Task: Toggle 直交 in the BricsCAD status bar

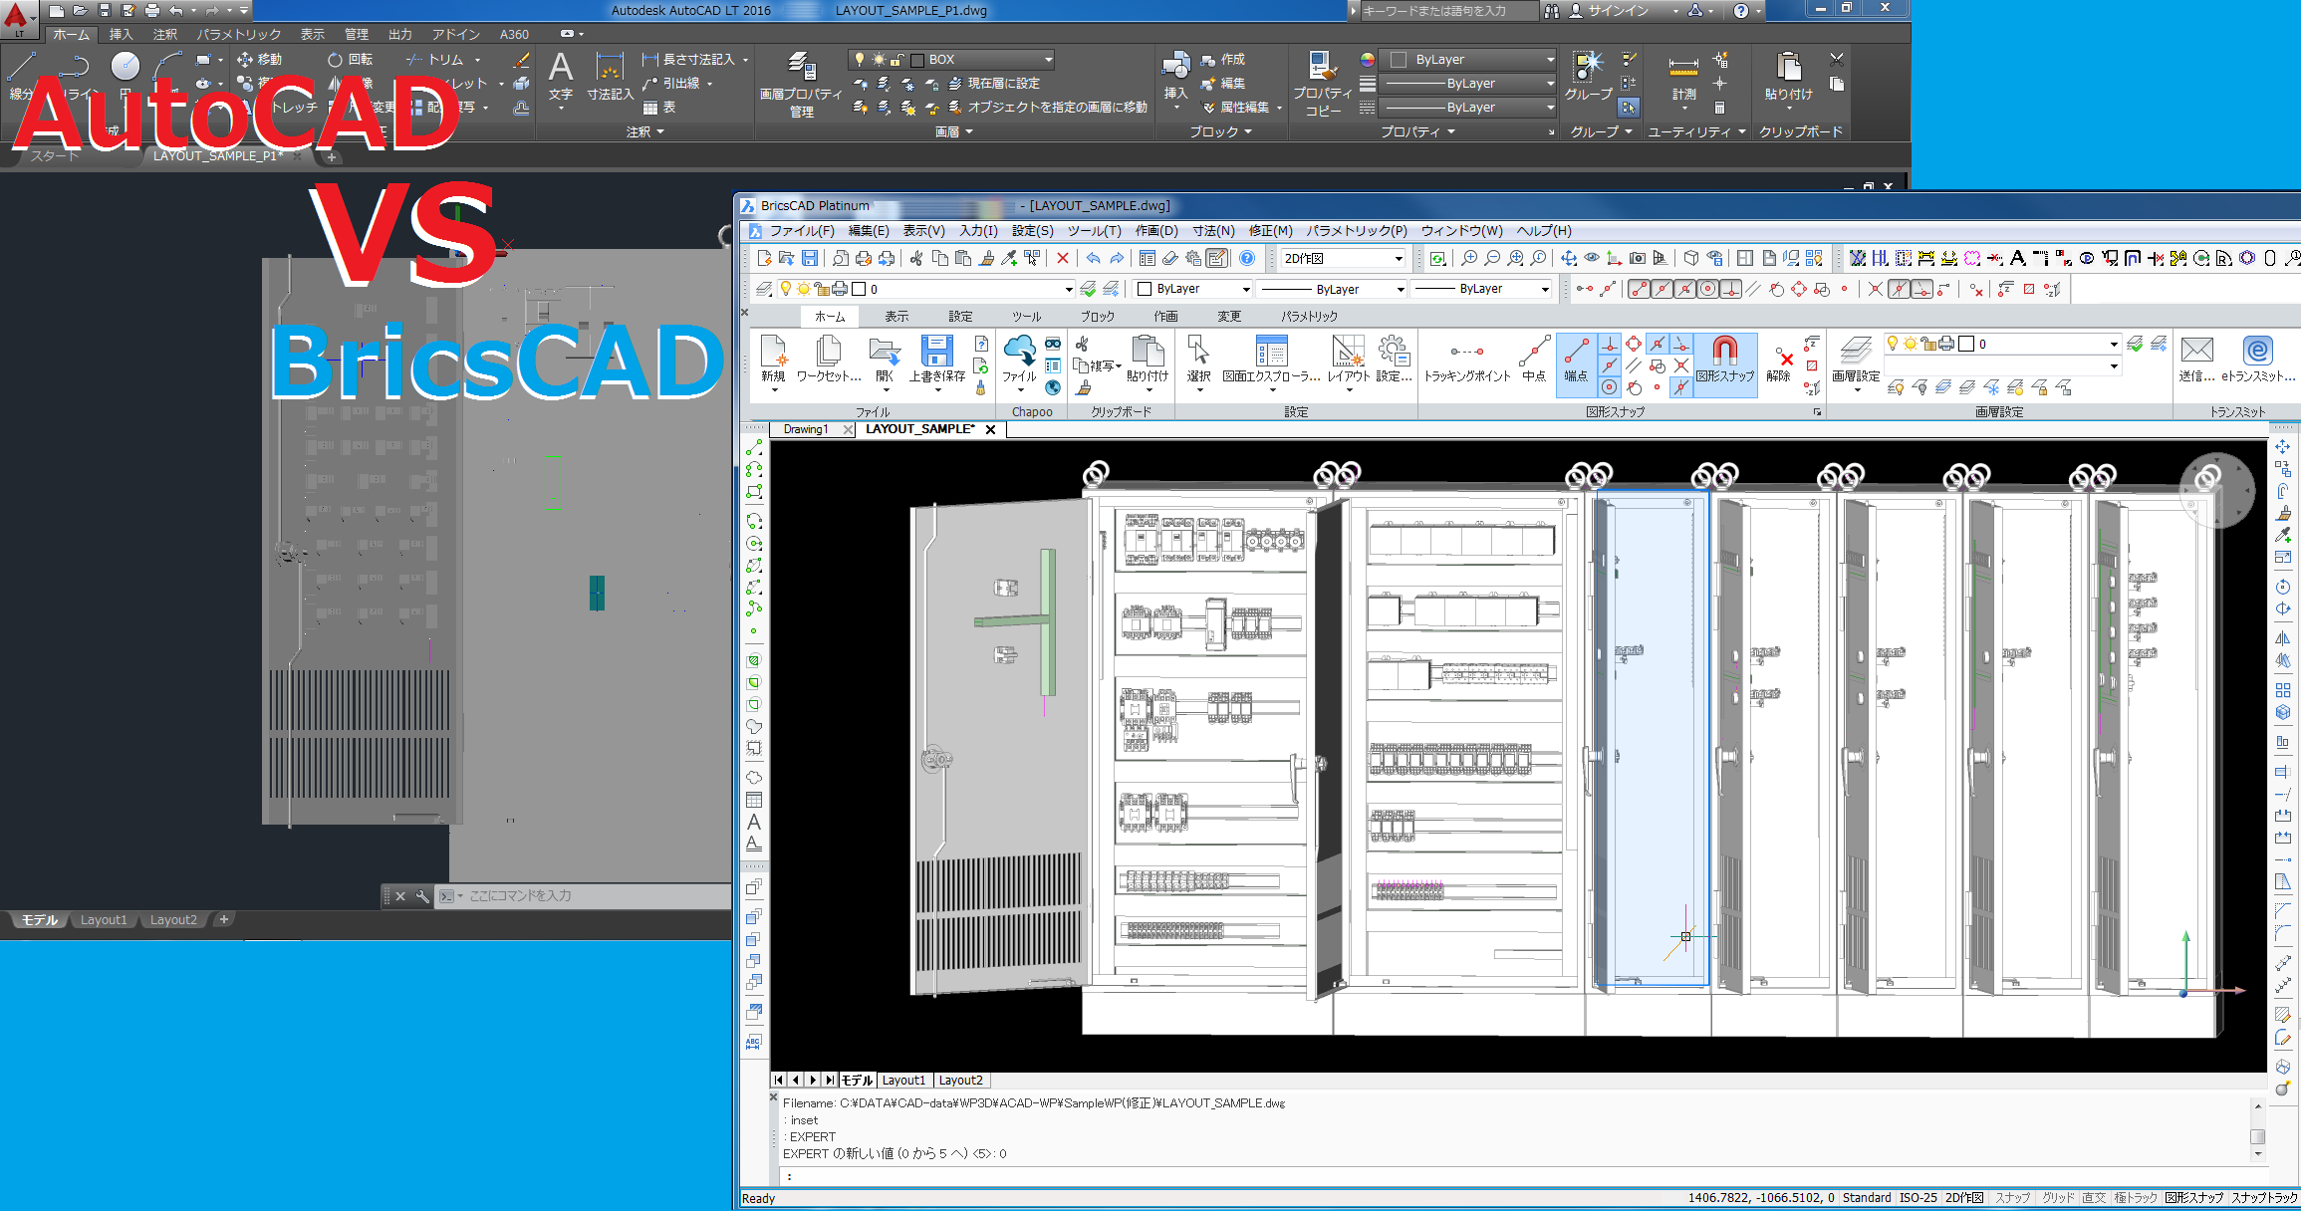Action: tap(2094, 1198)
